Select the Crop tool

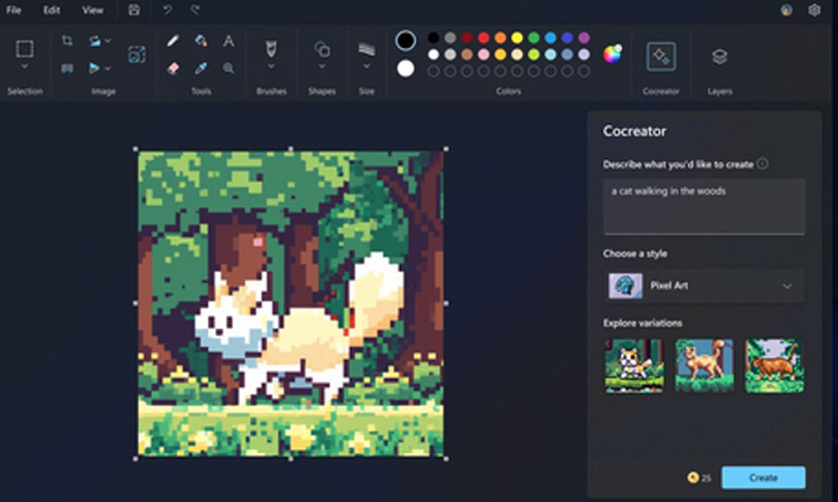(x=68, y=42)
